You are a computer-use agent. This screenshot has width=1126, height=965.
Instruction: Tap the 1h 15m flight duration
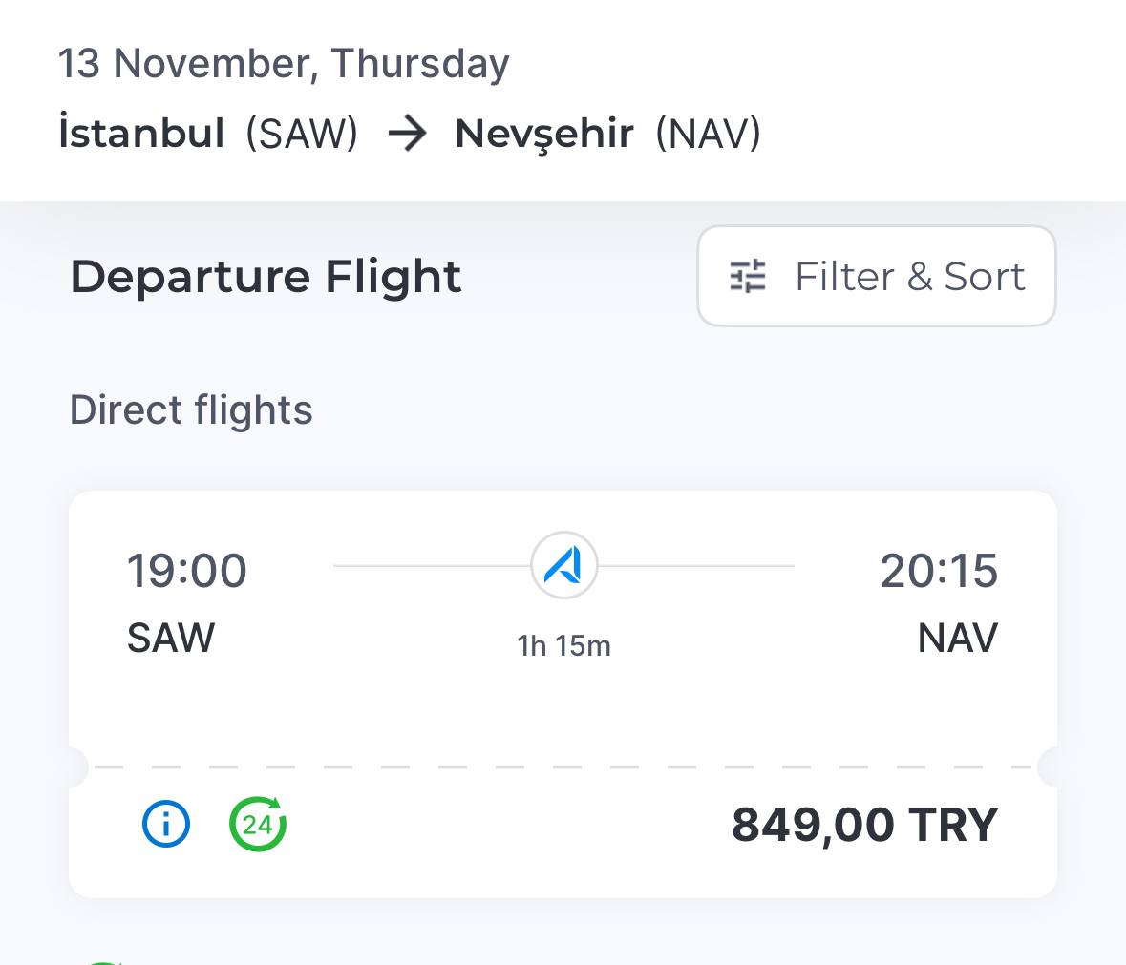click(x=563, y=646)
